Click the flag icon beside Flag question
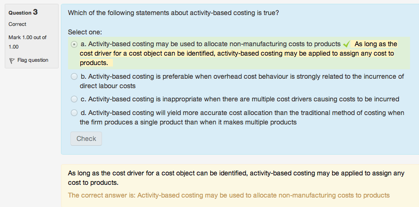This screenshot has width=419, height=207. pyautogui.click(x=12, y=60)
